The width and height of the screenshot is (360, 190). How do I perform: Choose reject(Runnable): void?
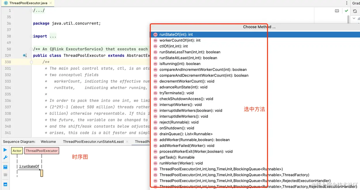click(255, 122)
